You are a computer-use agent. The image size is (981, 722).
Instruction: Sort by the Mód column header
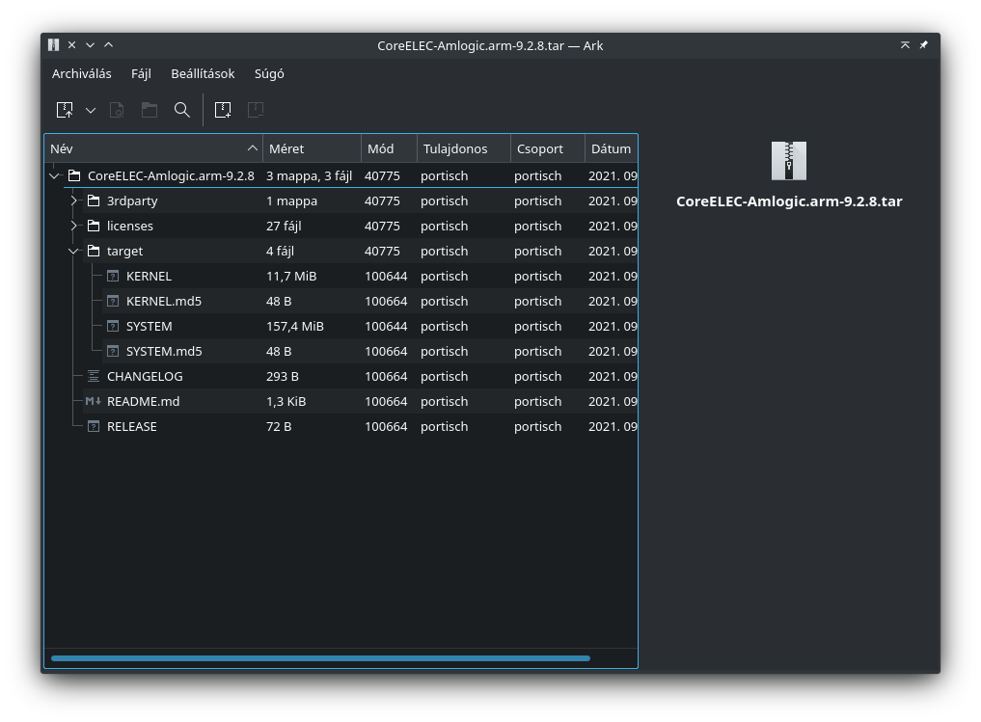click(x=389, y=148)
